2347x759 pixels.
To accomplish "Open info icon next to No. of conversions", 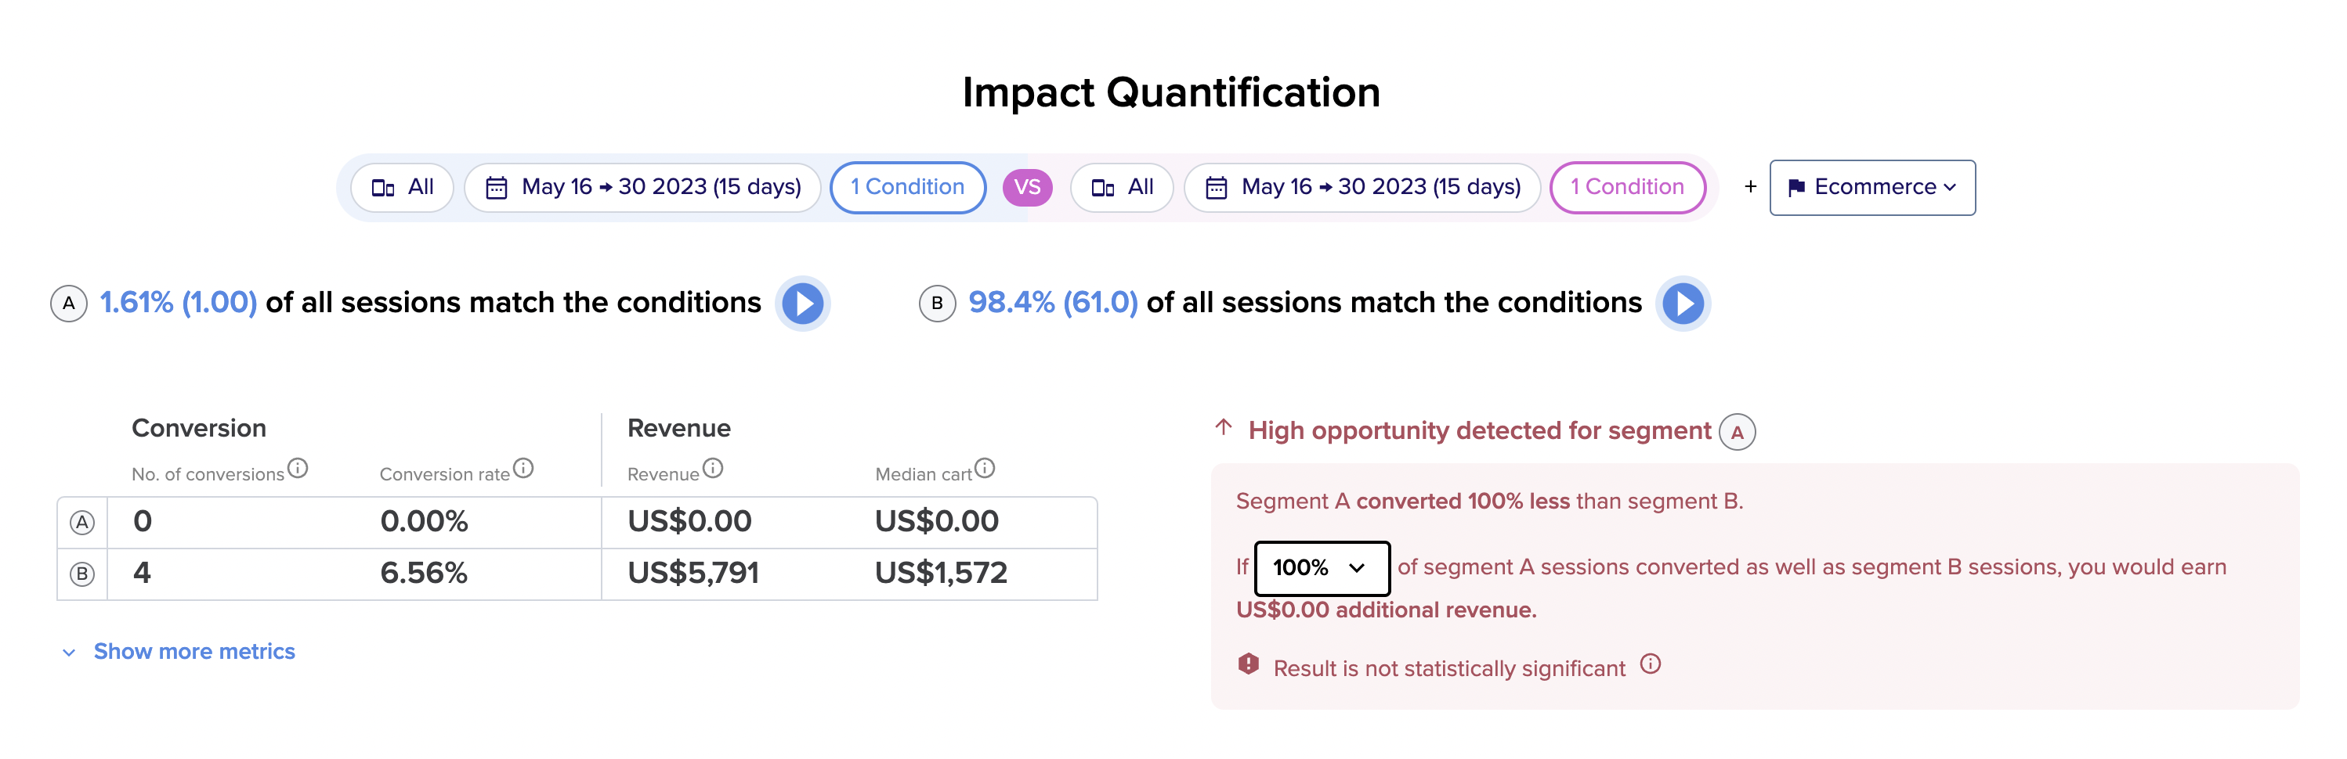I will tap(298, 468).
